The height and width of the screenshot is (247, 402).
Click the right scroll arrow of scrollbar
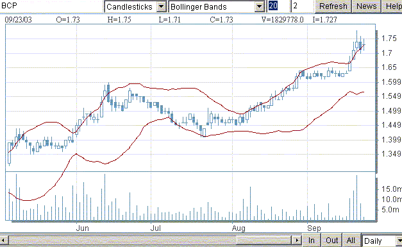[297, 241]
